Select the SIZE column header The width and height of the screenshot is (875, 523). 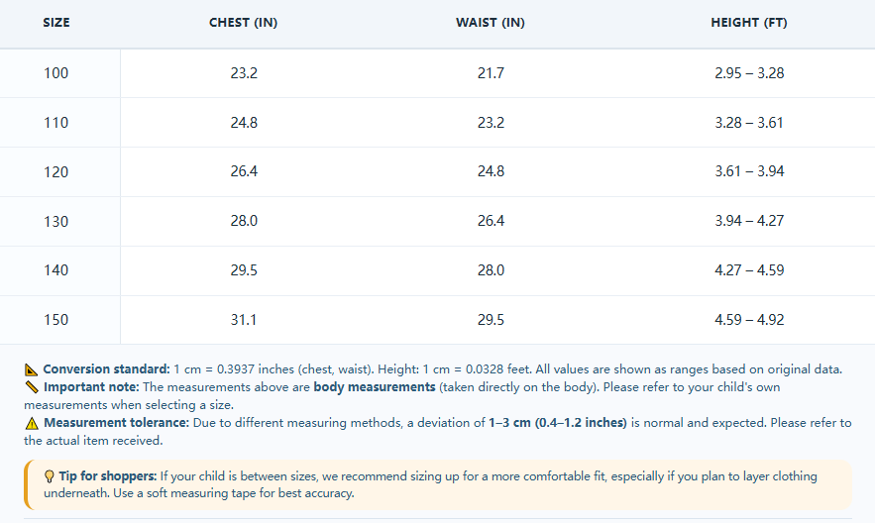56,23
